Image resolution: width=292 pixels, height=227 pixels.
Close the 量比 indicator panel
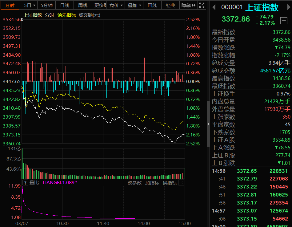click(181, 183)
